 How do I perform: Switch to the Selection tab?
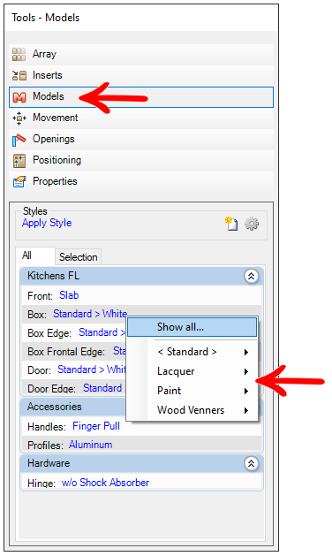pyautogui.click(x=79, y=257)
